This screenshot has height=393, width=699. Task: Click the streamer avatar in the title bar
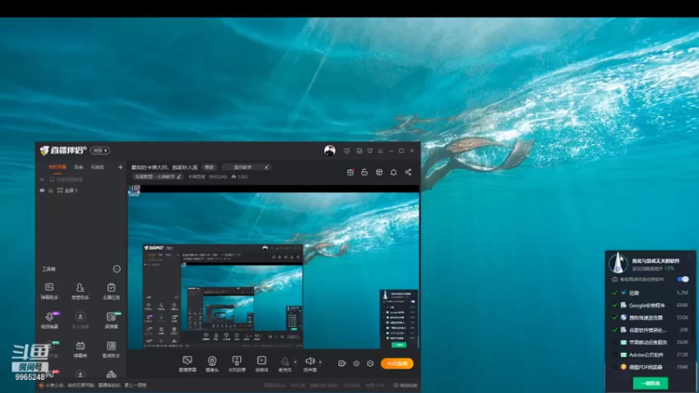pos(330,150)
